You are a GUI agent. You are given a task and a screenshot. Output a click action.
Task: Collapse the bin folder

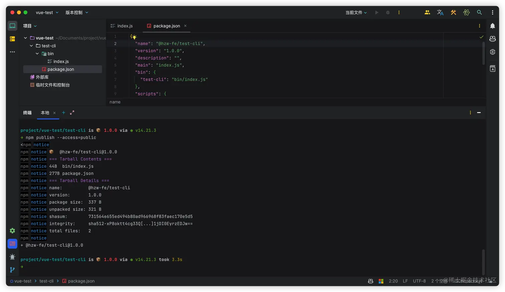point(37,53)
